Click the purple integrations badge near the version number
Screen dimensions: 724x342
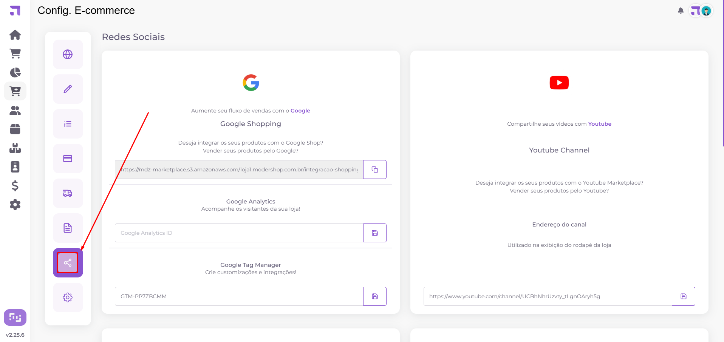[15, 317]
